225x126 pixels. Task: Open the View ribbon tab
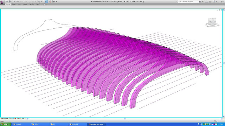pyautogui.click(x=19, y=4)
